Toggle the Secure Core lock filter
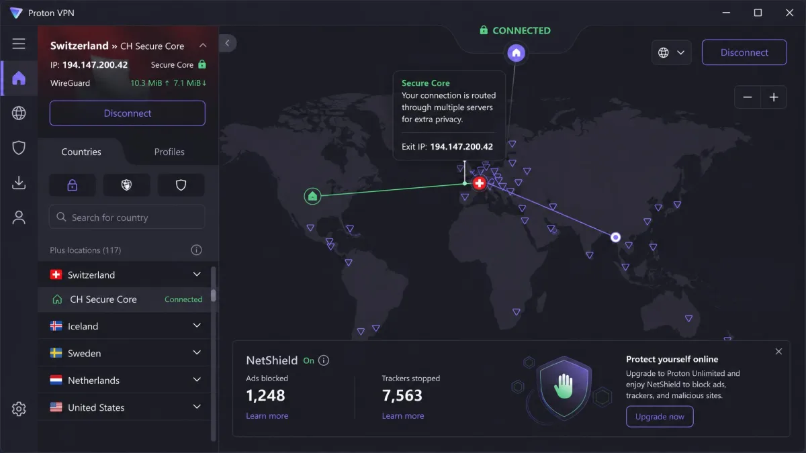The width and height of the screenshot is (806, 453). point(73,185)
